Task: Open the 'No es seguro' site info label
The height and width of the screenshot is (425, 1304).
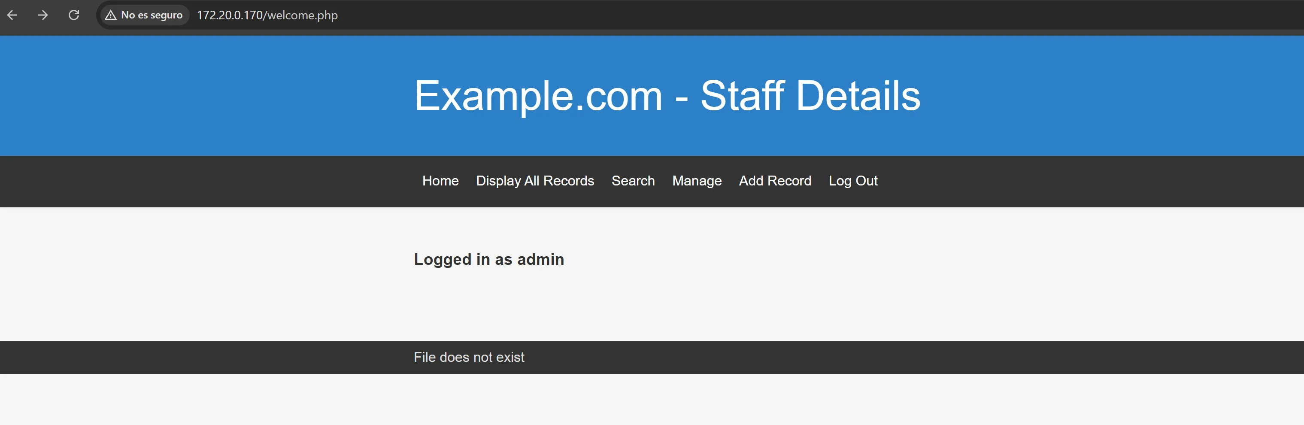Action: (x=152, y=15)
